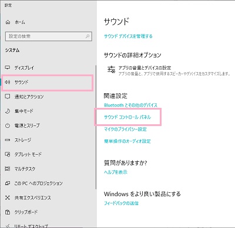Click the 質問がありますか? heading
The image size is (235, 228).
(x=126, y=163)
